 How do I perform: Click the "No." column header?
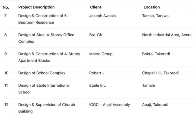point(6,7)
